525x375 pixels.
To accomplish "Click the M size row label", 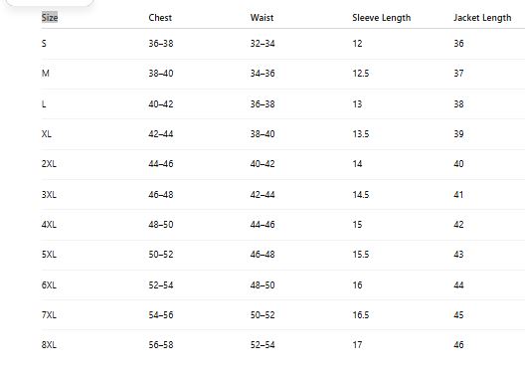I will 45,73.
